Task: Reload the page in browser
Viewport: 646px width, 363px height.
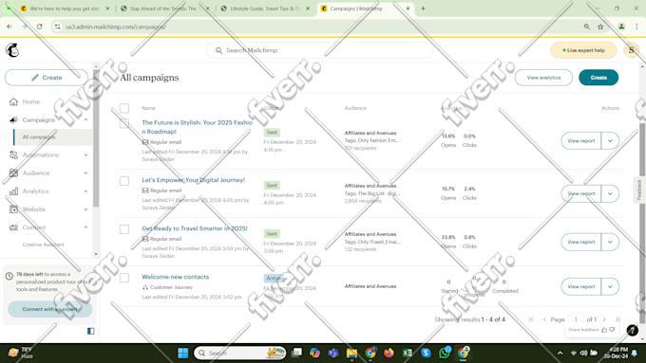Action: 40,27
